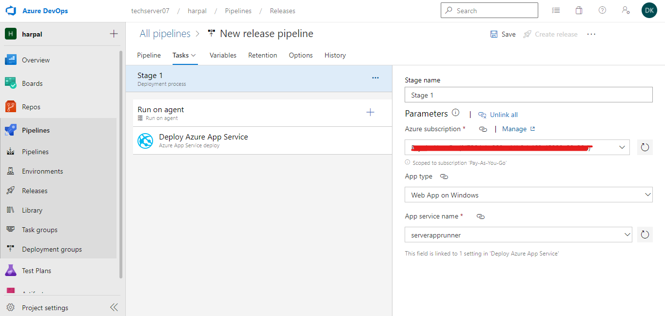665x316 pixels.
Task: Click the Stage name input field
Action: click(x=528, y=95)
